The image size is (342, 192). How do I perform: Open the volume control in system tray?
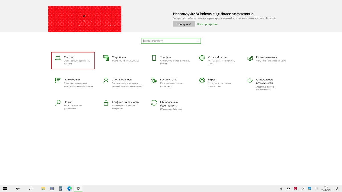(x=316, y=188)
